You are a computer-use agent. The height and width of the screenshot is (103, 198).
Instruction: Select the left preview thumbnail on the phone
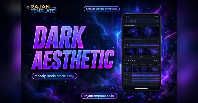coord(133,32)
